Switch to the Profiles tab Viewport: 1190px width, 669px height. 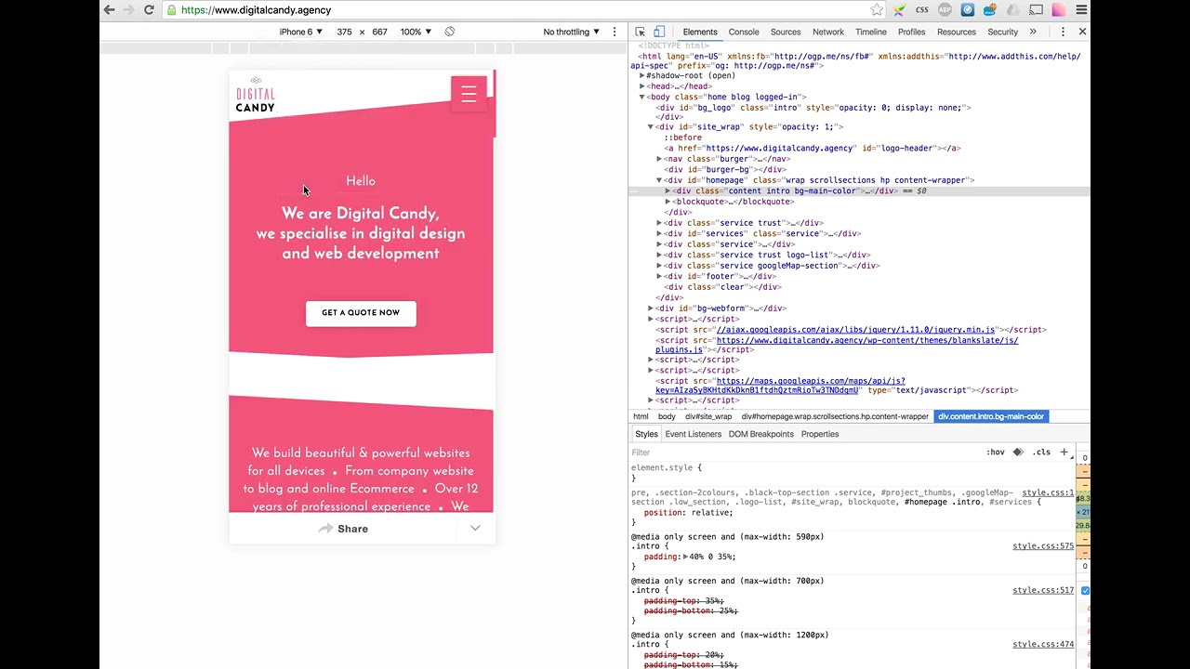point(911,32)
